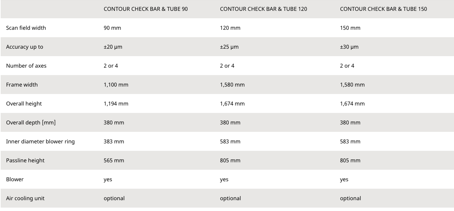The width and height of the screenshot is (454, 211).
Task: Click the CONTOUR CHECK BAR & TUBE 90 header
Action: (x=146, y=9)
